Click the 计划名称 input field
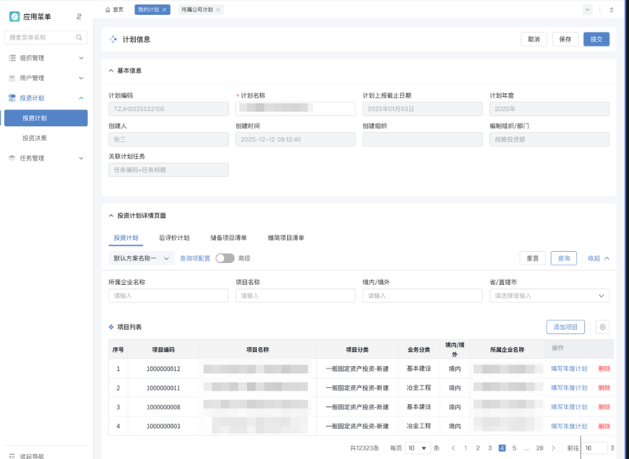The height and width of the screenshot is (459, 629). [296, 109]
